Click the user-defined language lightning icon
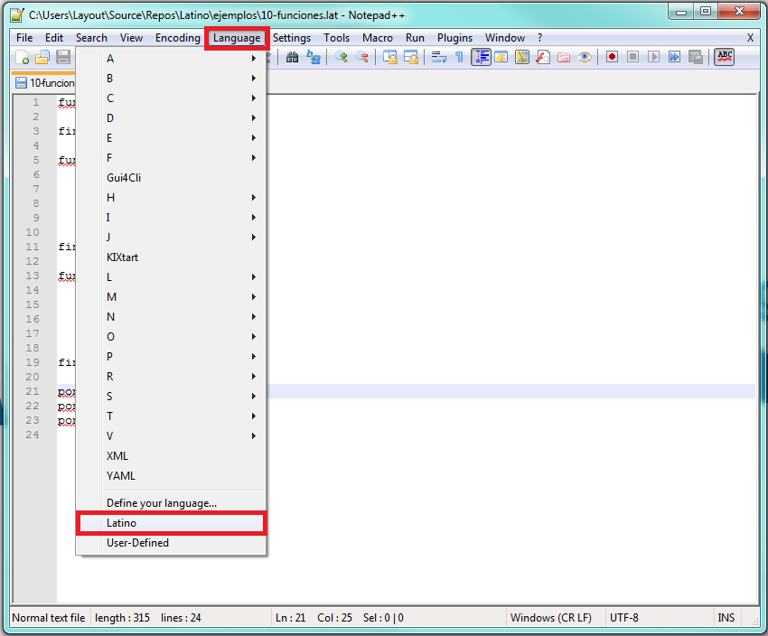768x636 pixels. [x=501, y=57]
